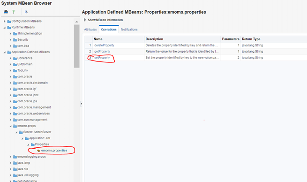Click the splitter collapse arrow handle

click(x=81, y=104)
